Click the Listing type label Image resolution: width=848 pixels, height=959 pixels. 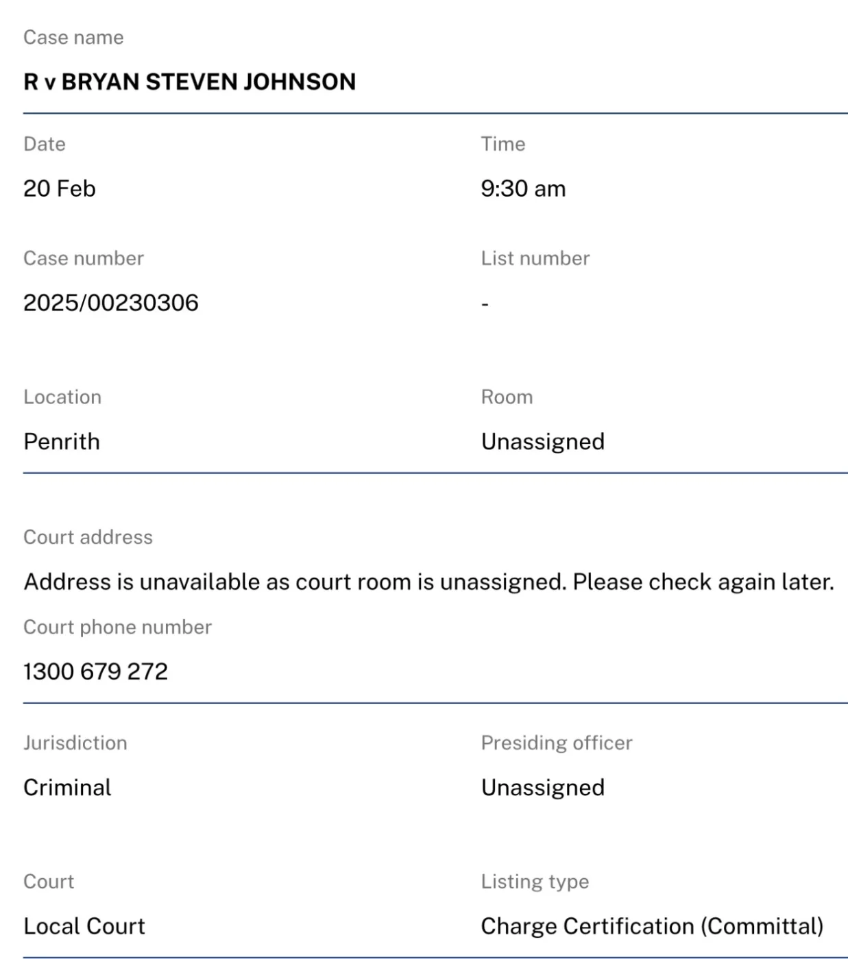point(535,882)
